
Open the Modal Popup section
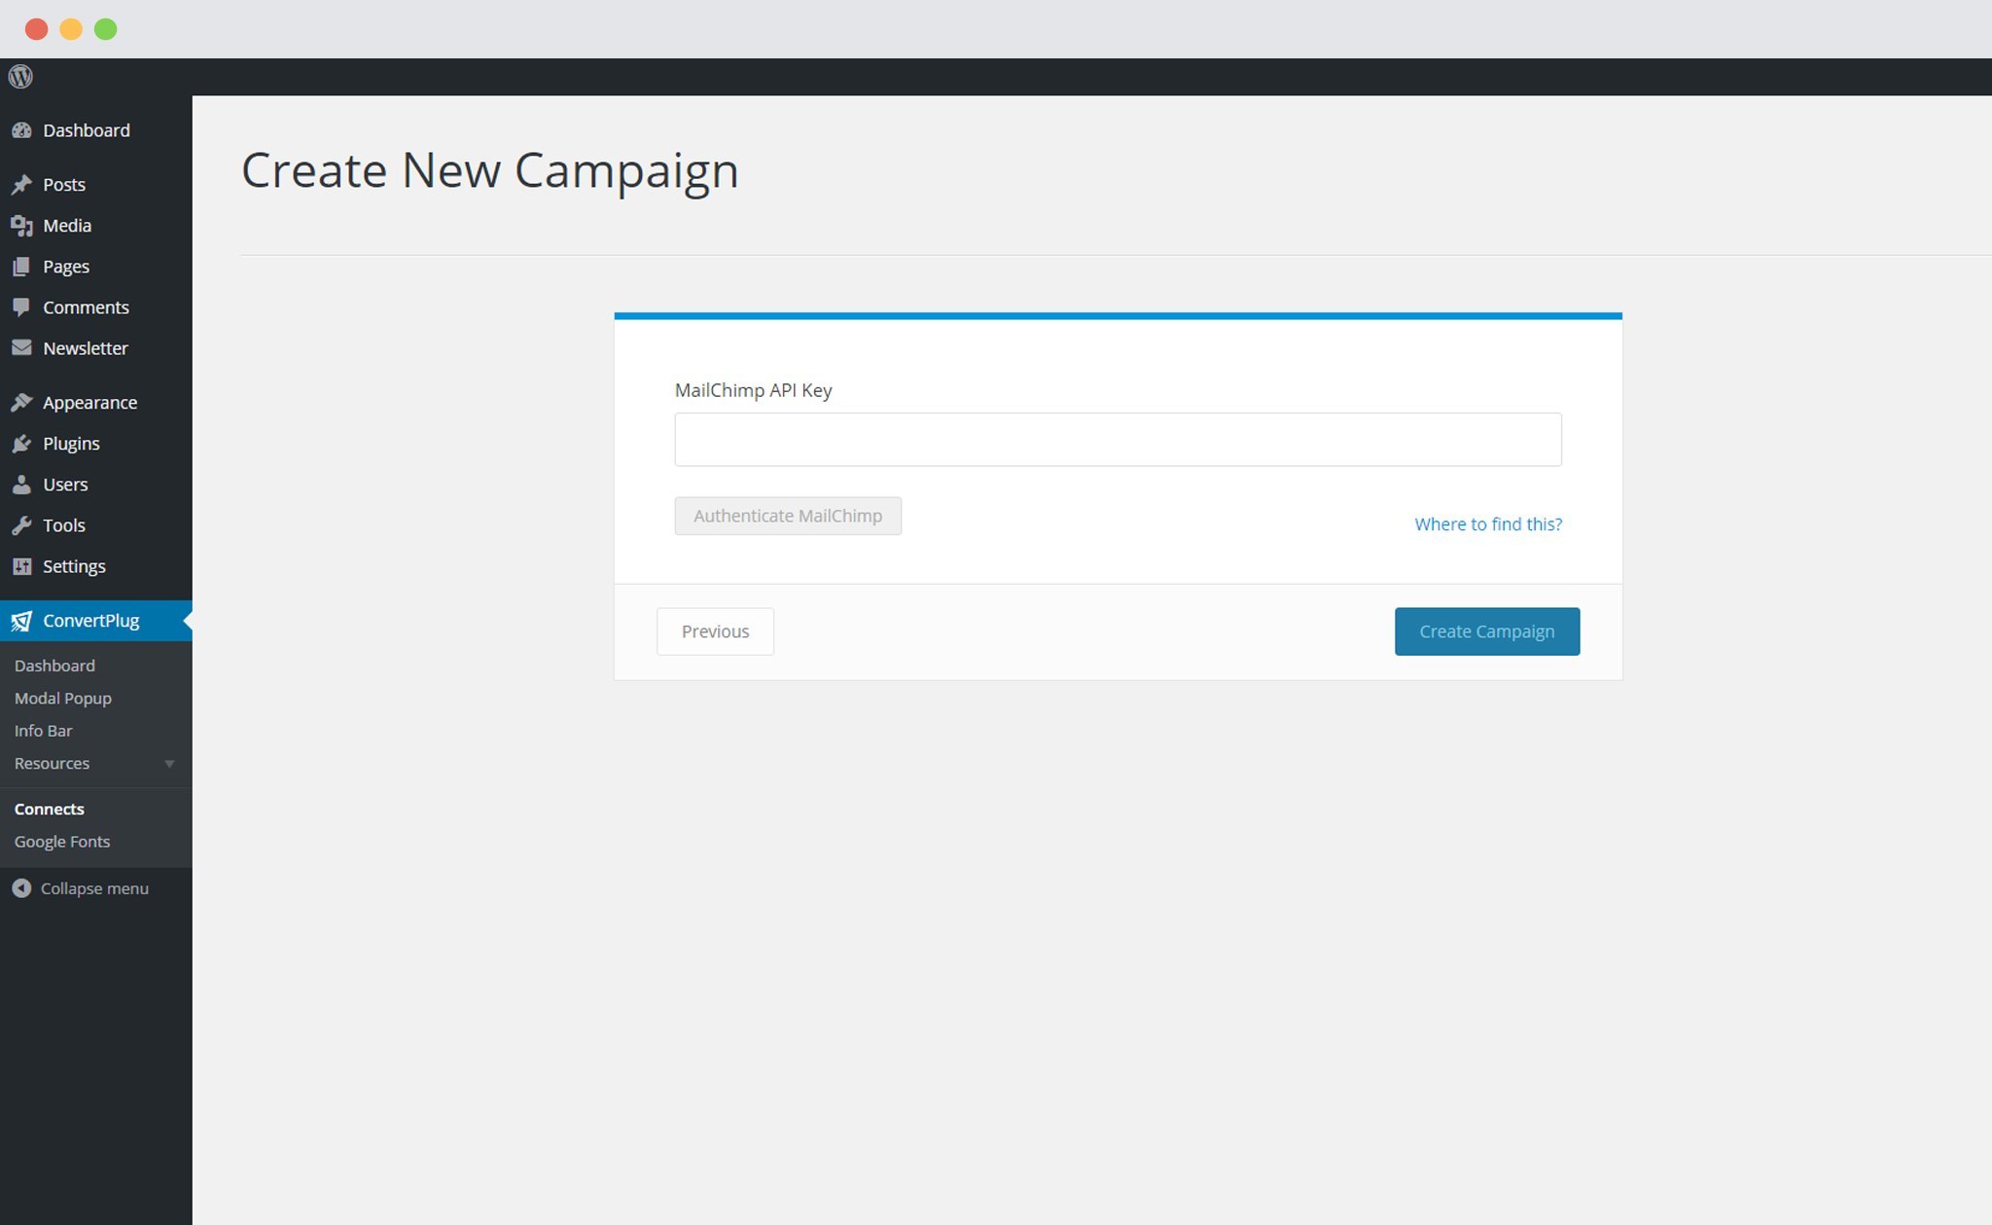62,698
